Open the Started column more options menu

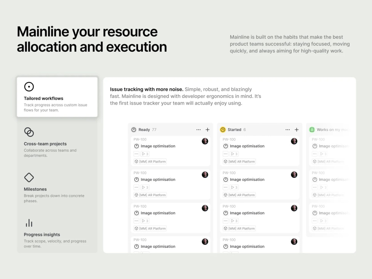(288, 129)
